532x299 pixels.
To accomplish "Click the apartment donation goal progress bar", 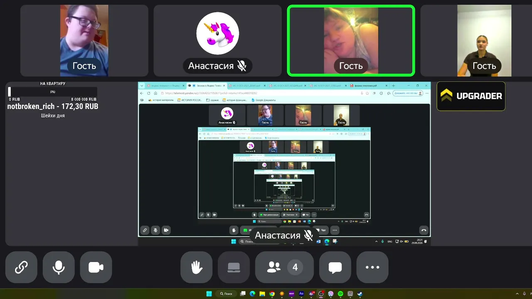I will (53, 92).
